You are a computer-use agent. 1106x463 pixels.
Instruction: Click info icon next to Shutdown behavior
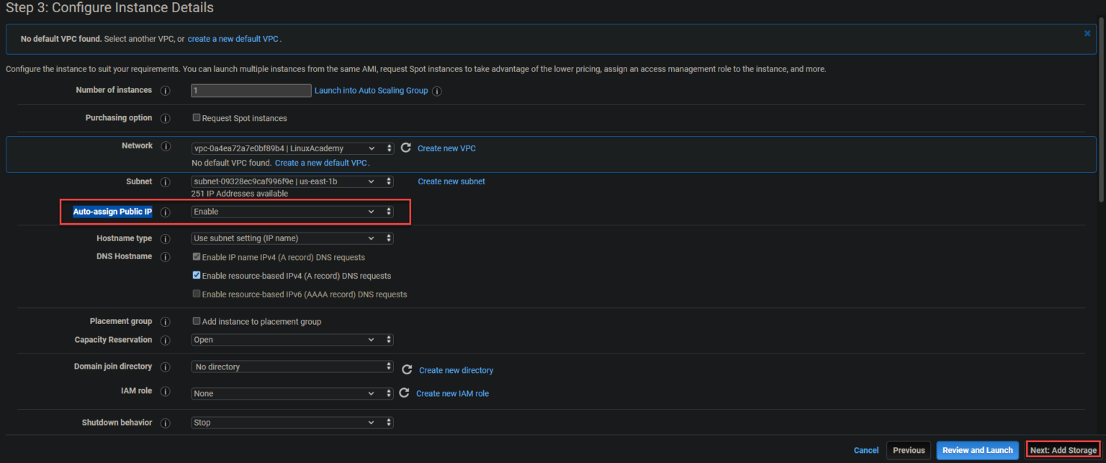pos(165,423)
